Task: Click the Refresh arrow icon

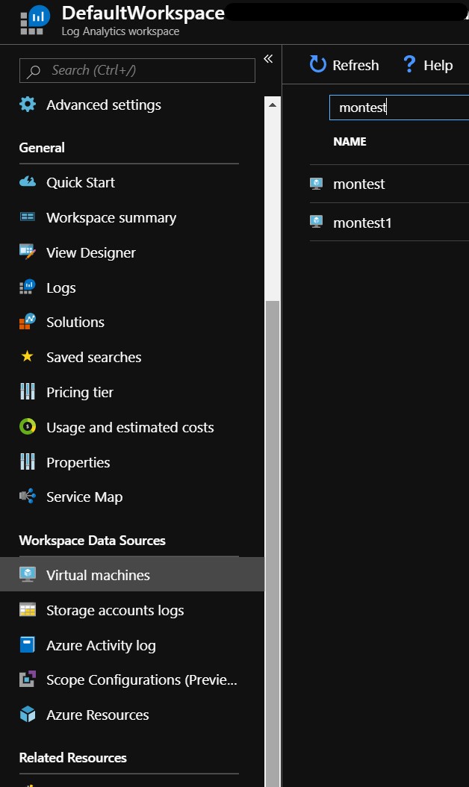Action: click(x=318, y=64)
